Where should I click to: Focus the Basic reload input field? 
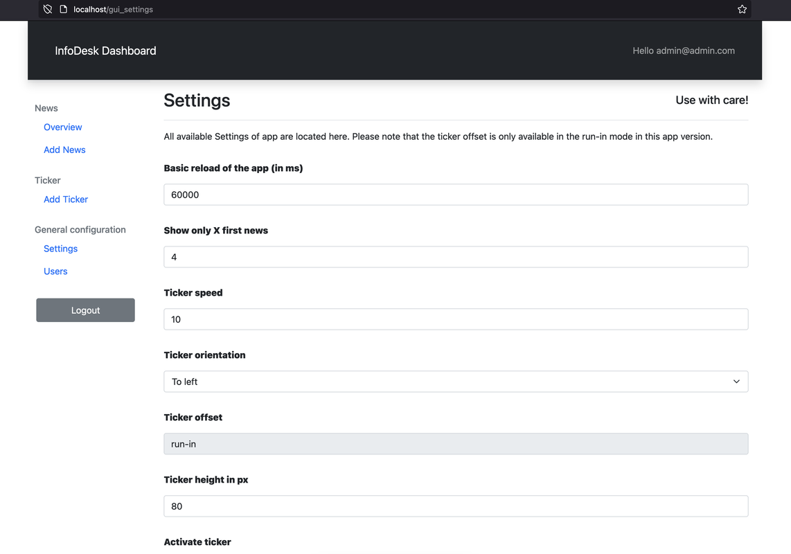point(455,195)
